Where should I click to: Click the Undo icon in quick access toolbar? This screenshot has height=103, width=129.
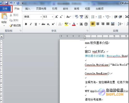[11, 3]
